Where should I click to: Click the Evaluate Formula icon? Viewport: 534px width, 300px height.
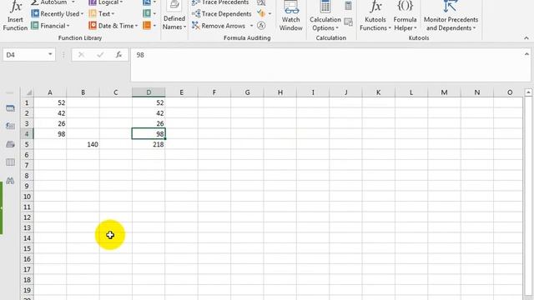point(261,26)
